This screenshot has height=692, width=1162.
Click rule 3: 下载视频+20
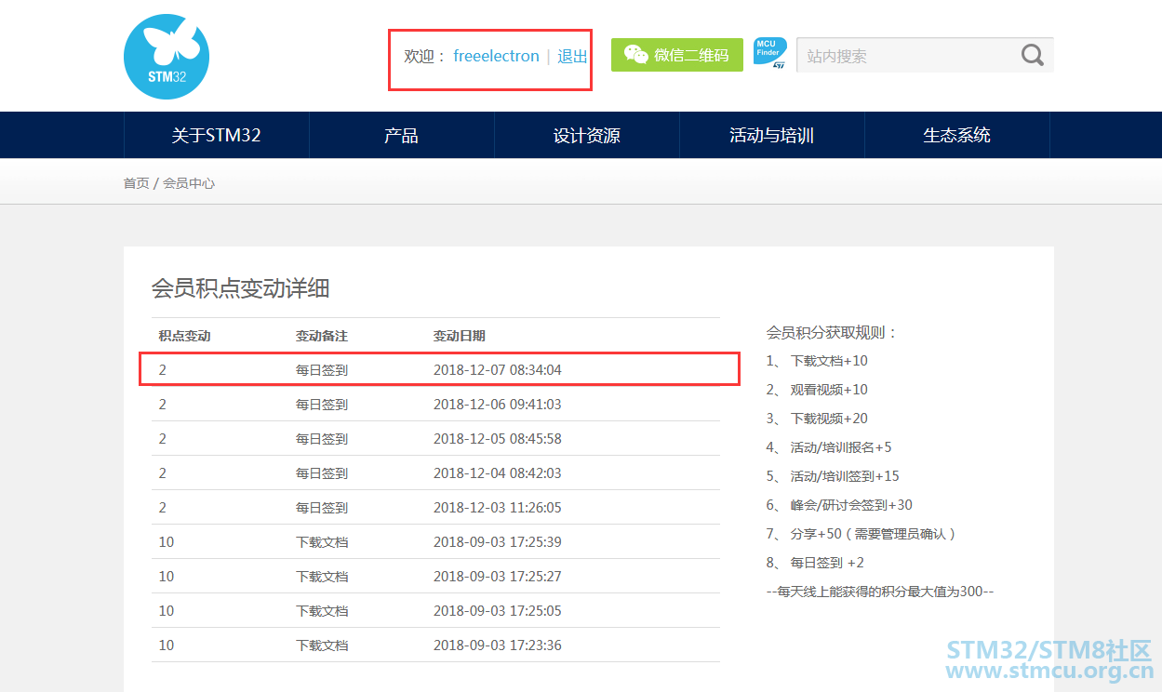(x=817, y=419)
